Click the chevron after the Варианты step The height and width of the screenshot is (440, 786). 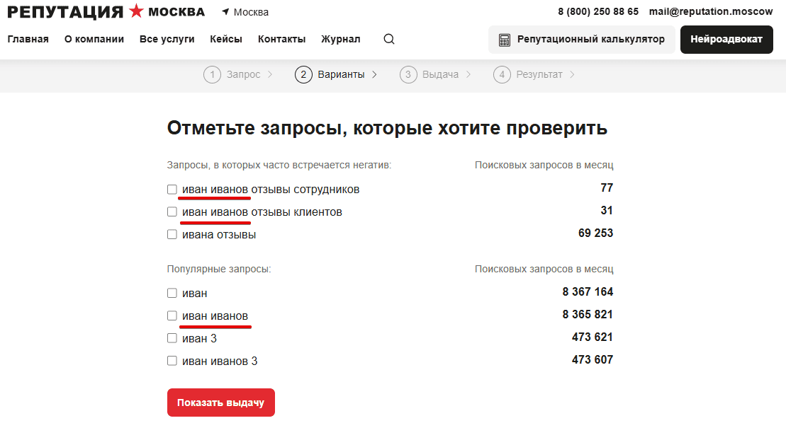pyautogui.click(x=374, y=74)
